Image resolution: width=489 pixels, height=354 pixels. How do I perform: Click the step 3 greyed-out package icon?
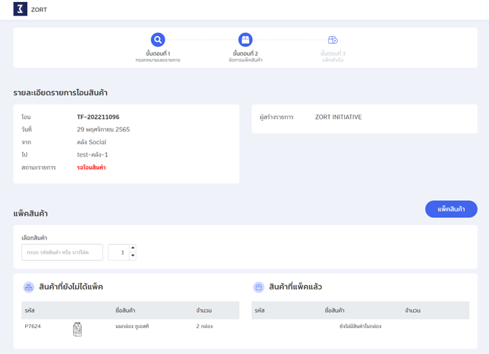pyautogui.click(x=333, y=40)
